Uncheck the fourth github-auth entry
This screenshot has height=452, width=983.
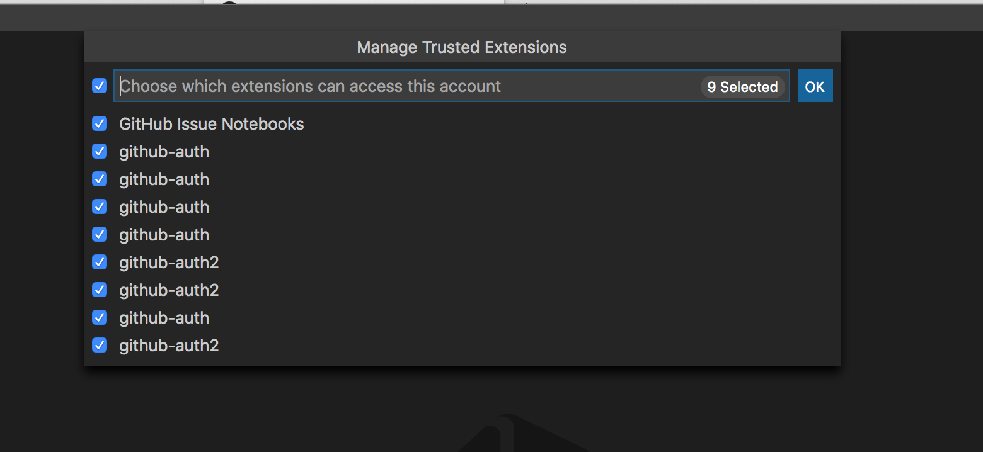pyautogui.click(x=100, y=234)
